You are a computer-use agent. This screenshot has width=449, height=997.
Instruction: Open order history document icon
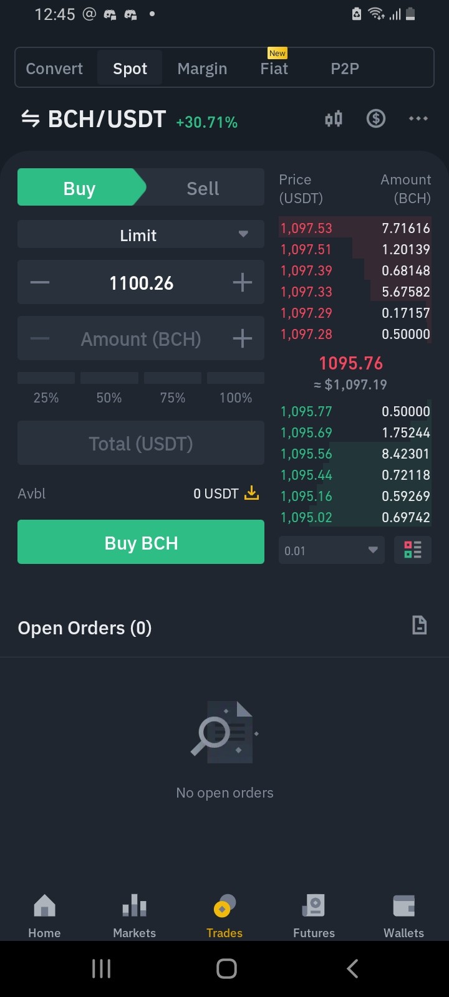[x=420, y=625]
